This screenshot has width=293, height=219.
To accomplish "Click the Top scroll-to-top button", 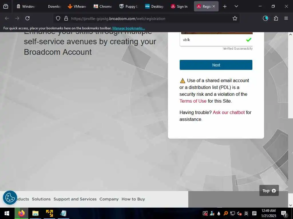I will [x=269, y=190].
